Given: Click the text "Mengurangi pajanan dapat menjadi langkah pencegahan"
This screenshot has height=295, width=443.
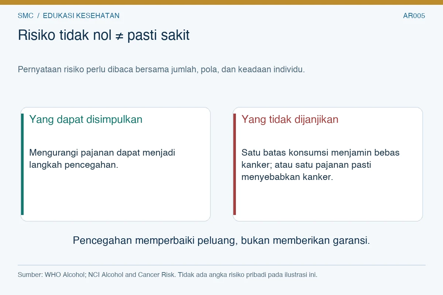Looking at the screenshot, I should coord(102,159).
